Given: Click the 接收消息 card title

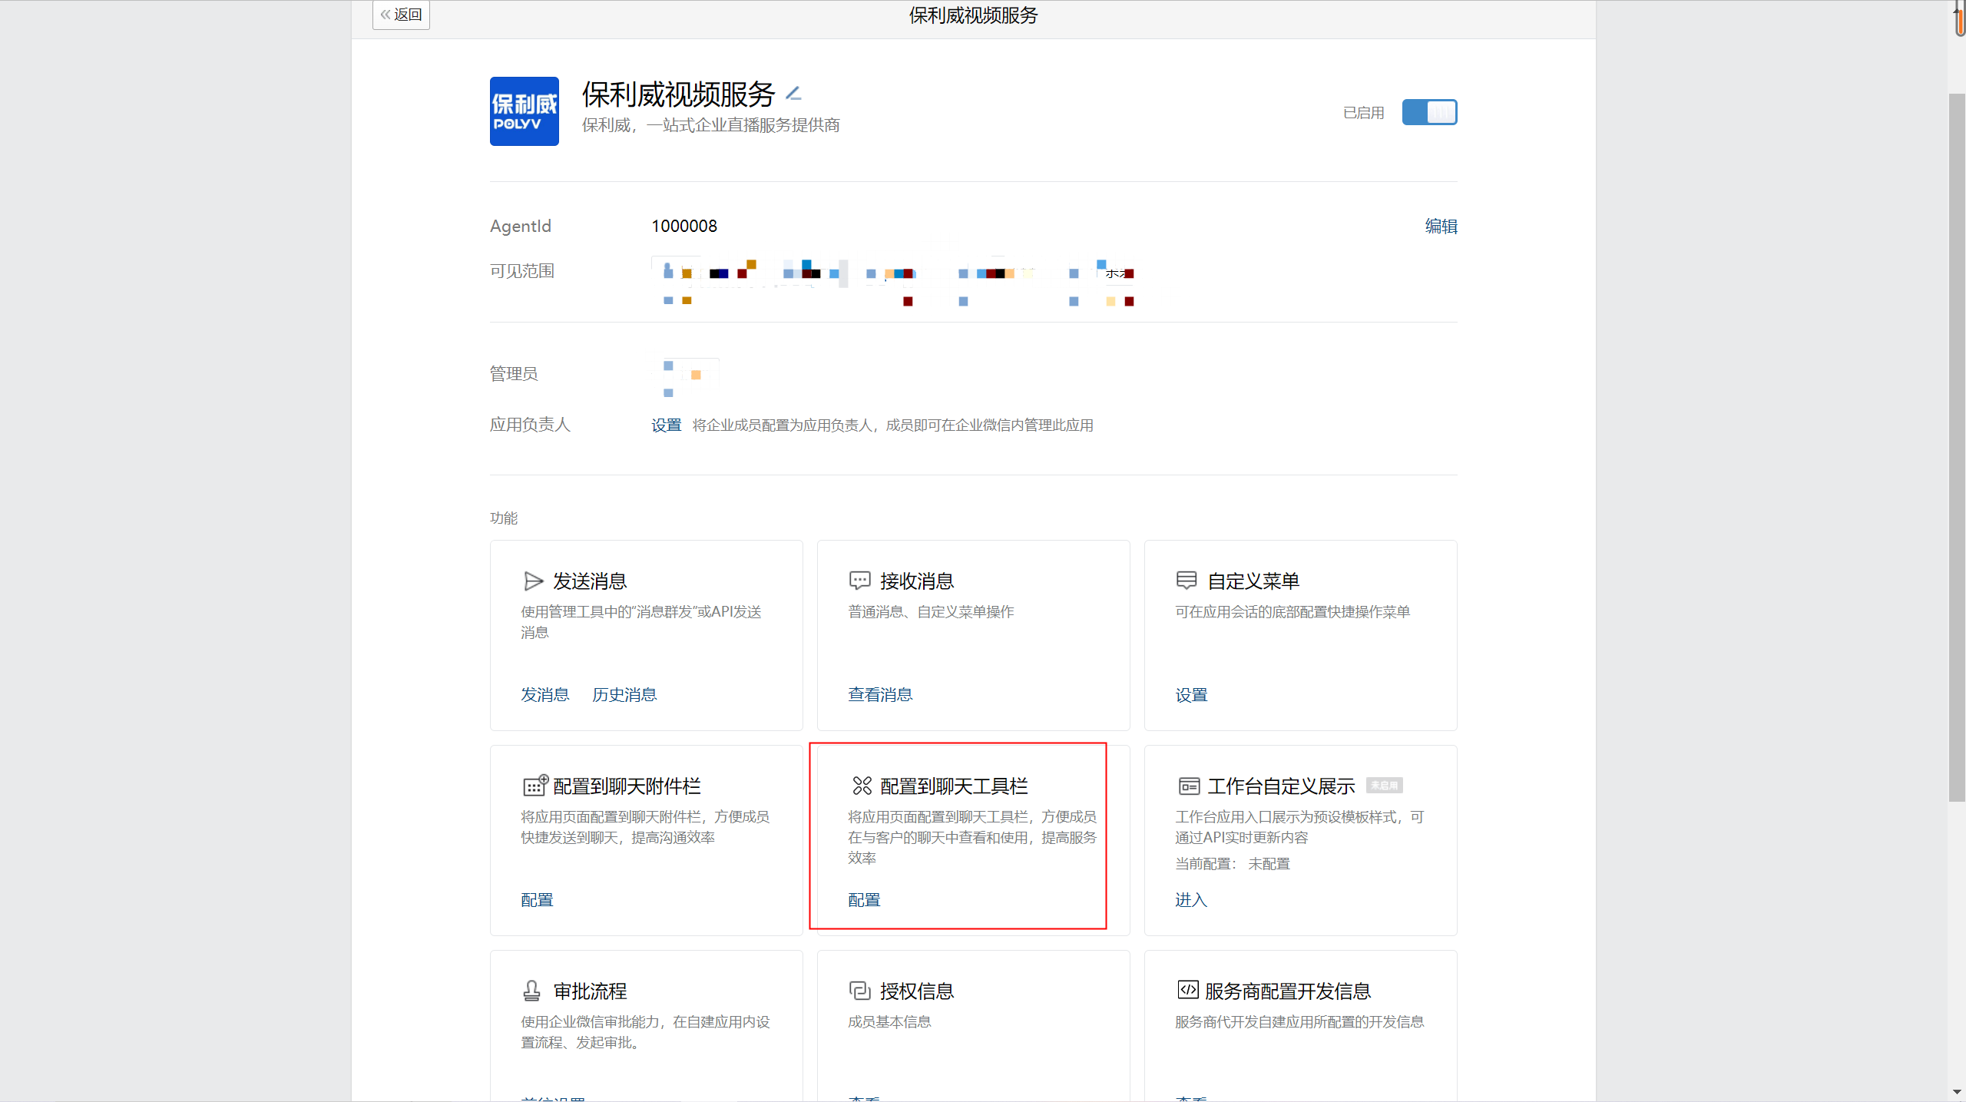Looking at the screenshot, I should tap(917, 581).
